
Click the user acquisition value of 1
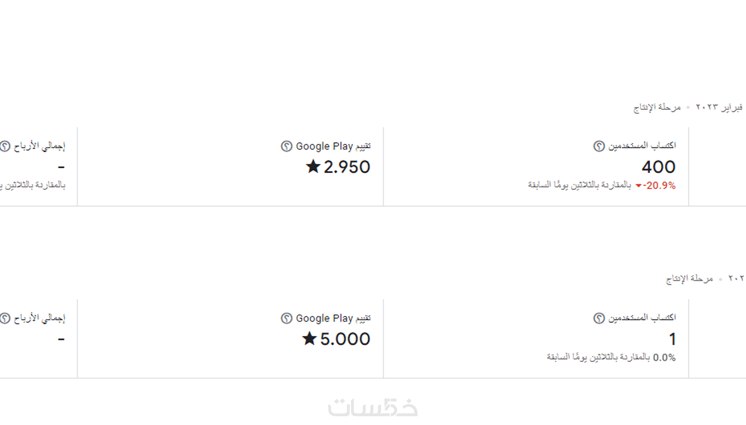coord(672,339)
